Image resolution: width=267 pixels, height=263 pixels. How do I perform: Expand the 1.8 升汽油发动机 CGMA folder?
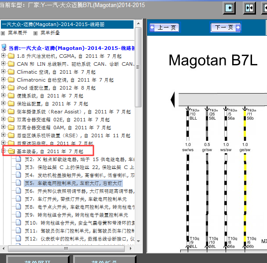coord(3,56)
